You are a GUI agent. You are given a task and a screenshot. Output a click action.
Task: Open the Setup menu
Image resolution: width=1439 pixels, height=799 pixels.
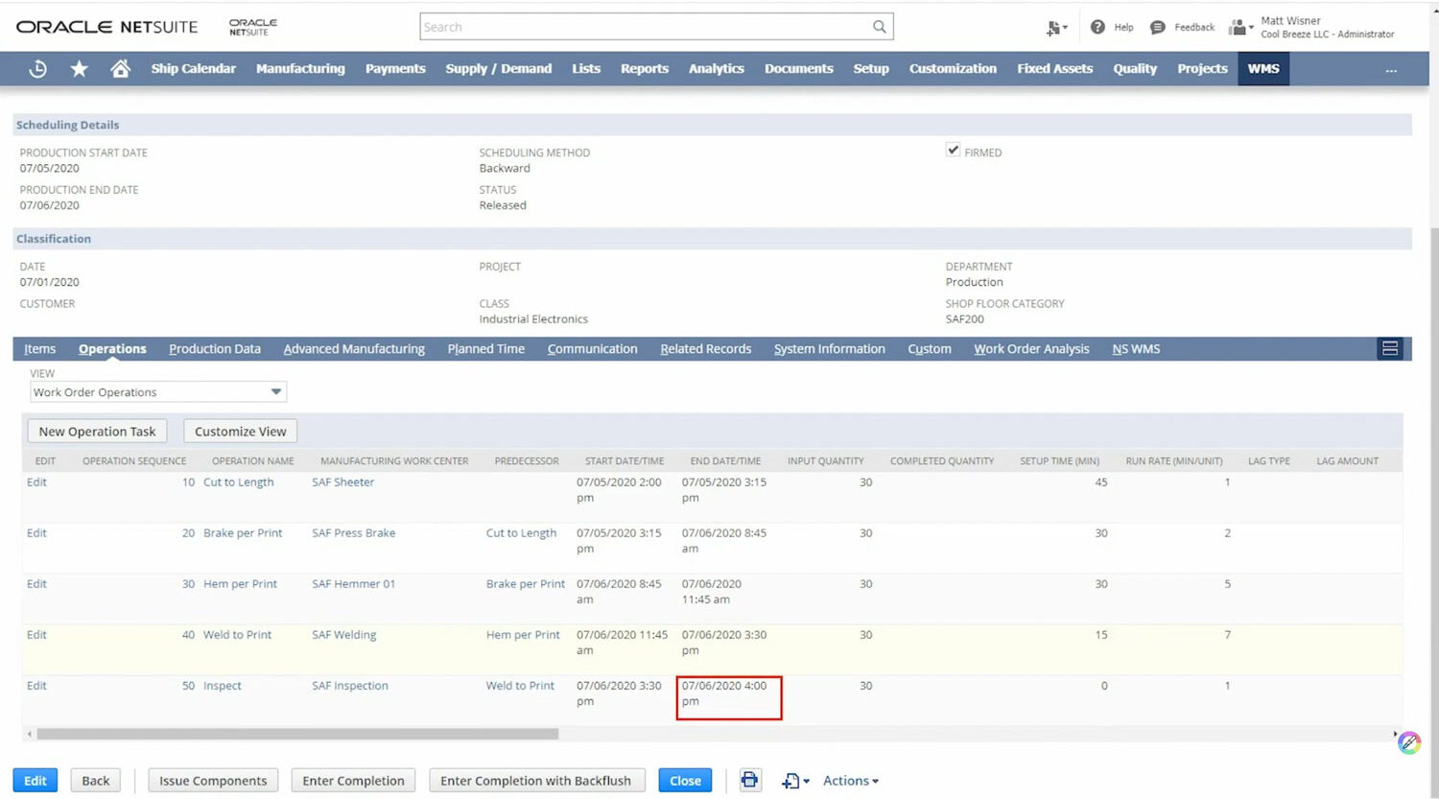[871, 69]
